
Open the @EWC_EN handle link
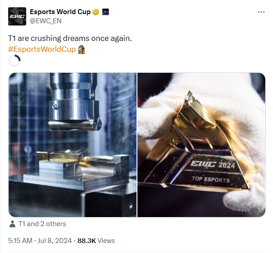coord(45,21)
